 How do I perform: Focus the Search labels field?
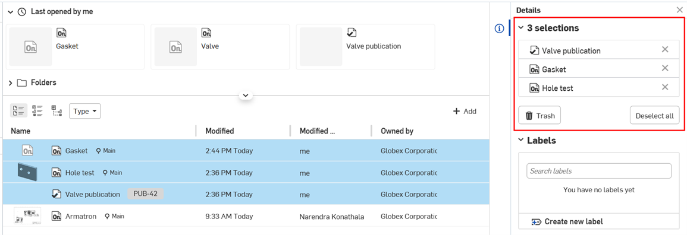point(599,171)
